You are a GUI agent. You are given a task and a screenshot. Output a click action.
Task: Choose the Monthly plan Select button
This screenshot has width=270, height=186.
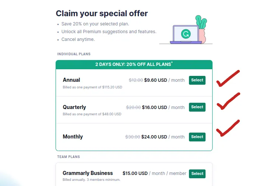click(197, 137)
